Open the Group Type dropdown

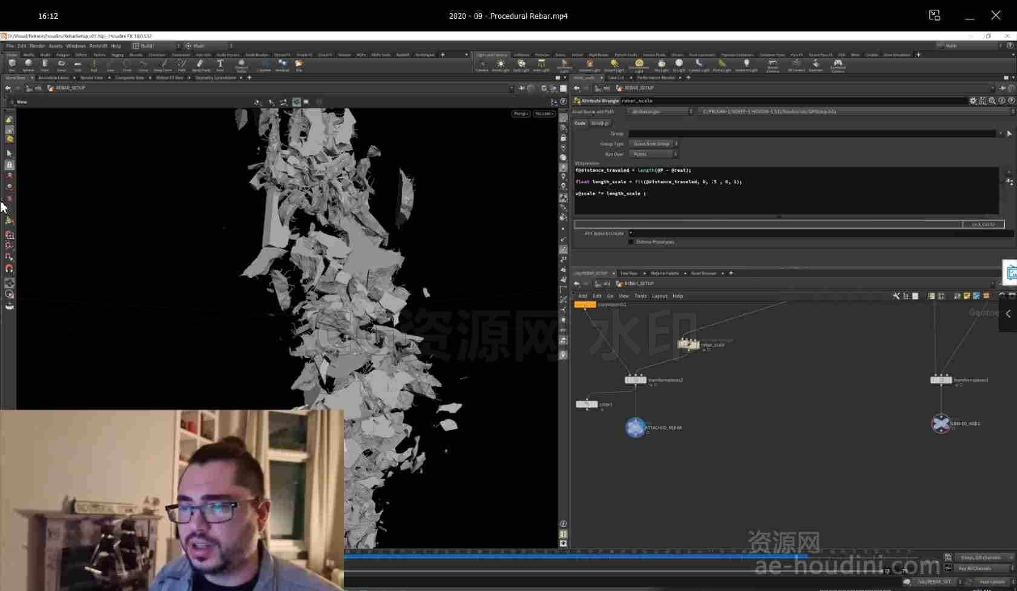653,144
